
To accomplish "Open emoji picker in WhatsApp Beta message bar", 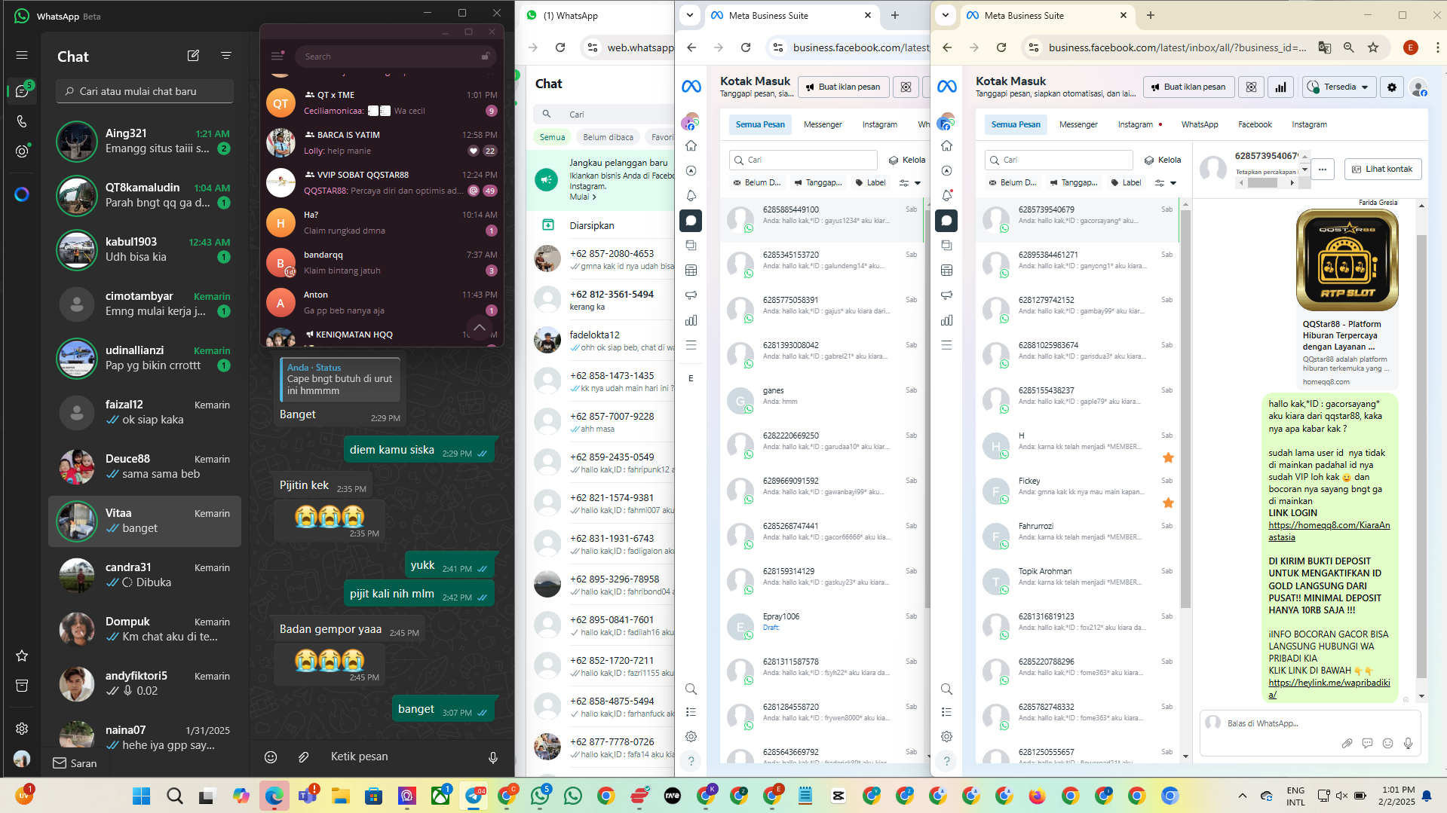I will 271,757.
